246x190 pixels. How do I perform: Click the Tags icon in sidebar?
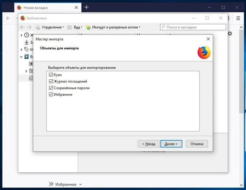tap(26, 49)
